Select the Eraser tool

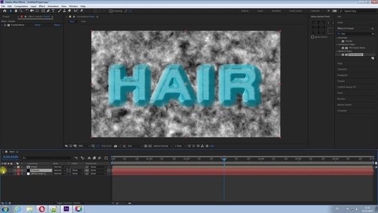coord(70,11)
